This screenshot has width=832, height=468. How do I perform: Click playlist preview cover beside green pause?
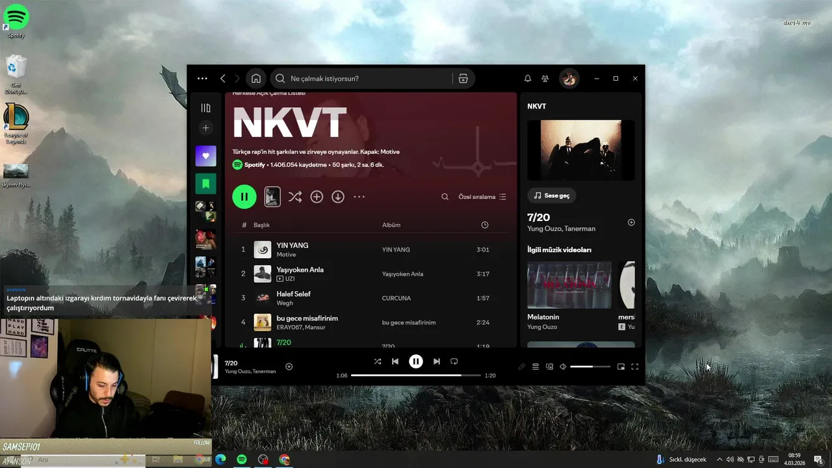[272, 196]
